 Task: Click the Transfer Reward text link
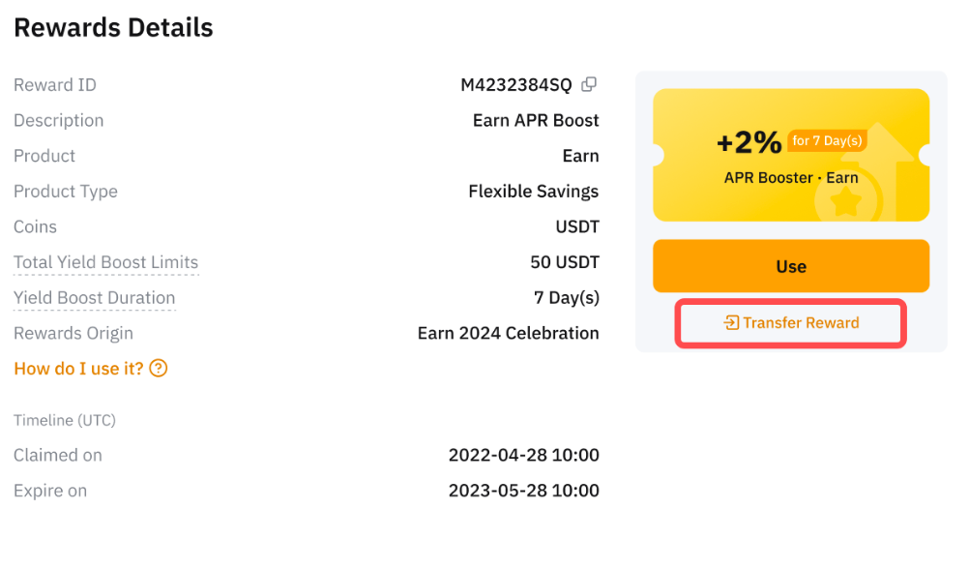[x=801, y=323]
